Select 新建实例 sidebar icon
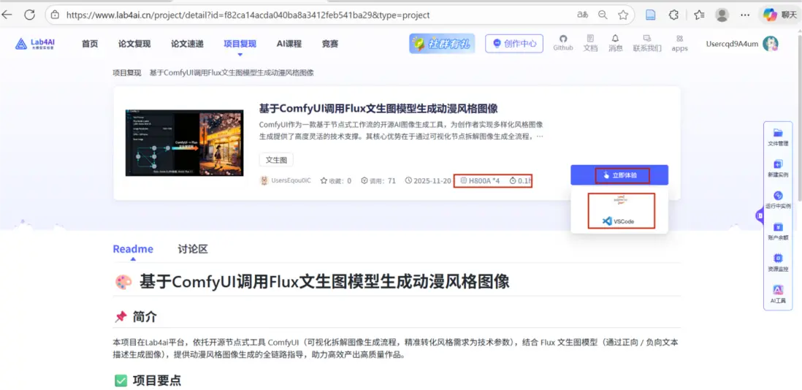Screen dimensions: 802x390 (778, 169)
